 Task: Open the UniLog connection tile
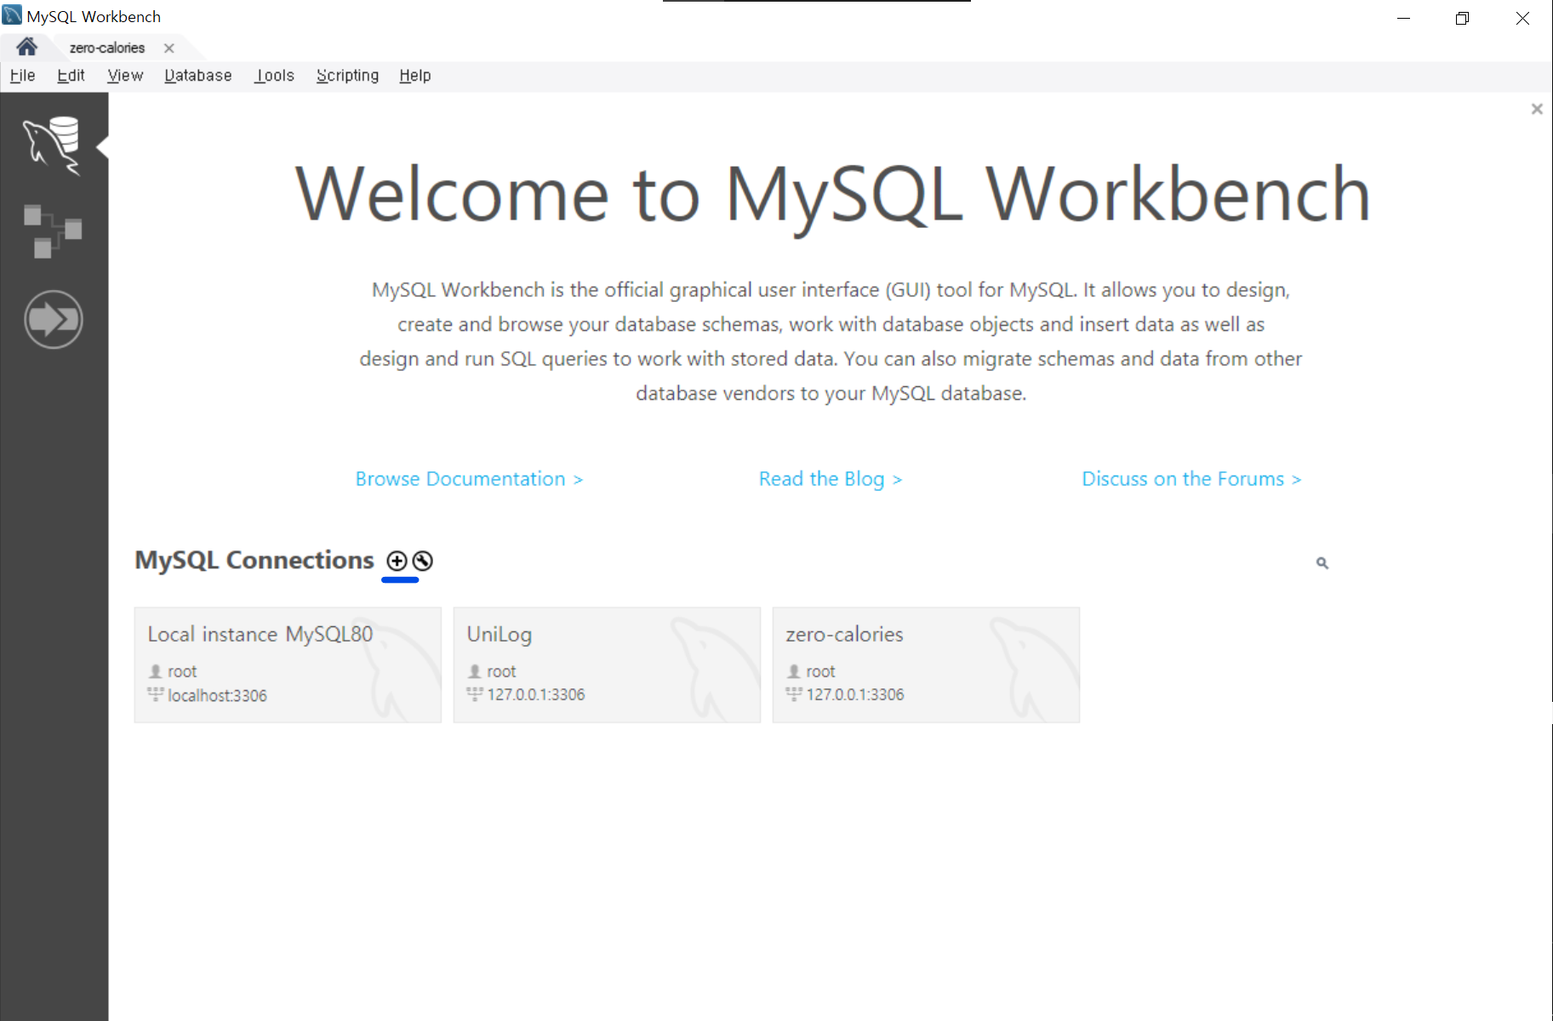point(607,665)
